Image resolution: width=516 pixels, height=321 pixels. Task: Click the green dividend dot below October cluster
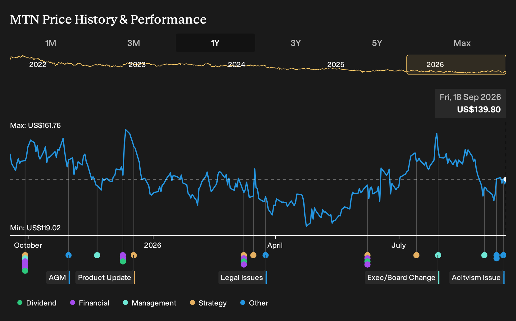[x=25, y=271]
